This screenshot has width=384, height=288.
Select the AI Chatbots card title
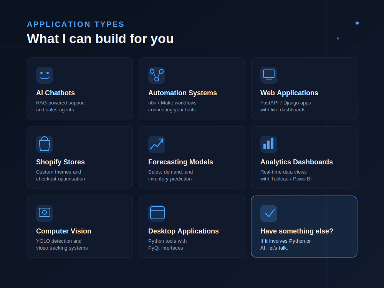click(55, 93)
